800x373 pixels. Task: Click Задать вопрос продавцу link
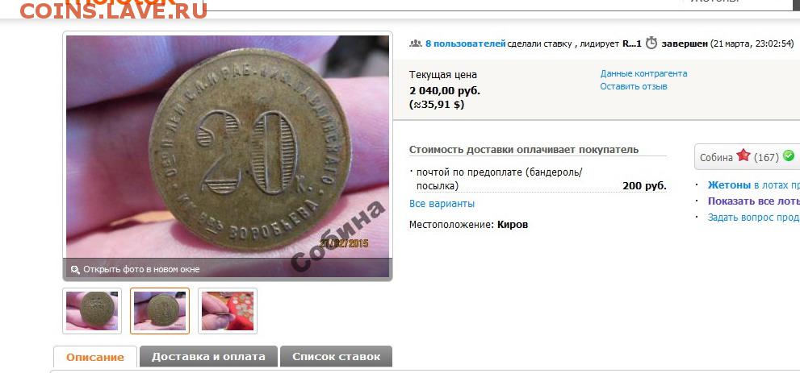[x=753, y=218]
